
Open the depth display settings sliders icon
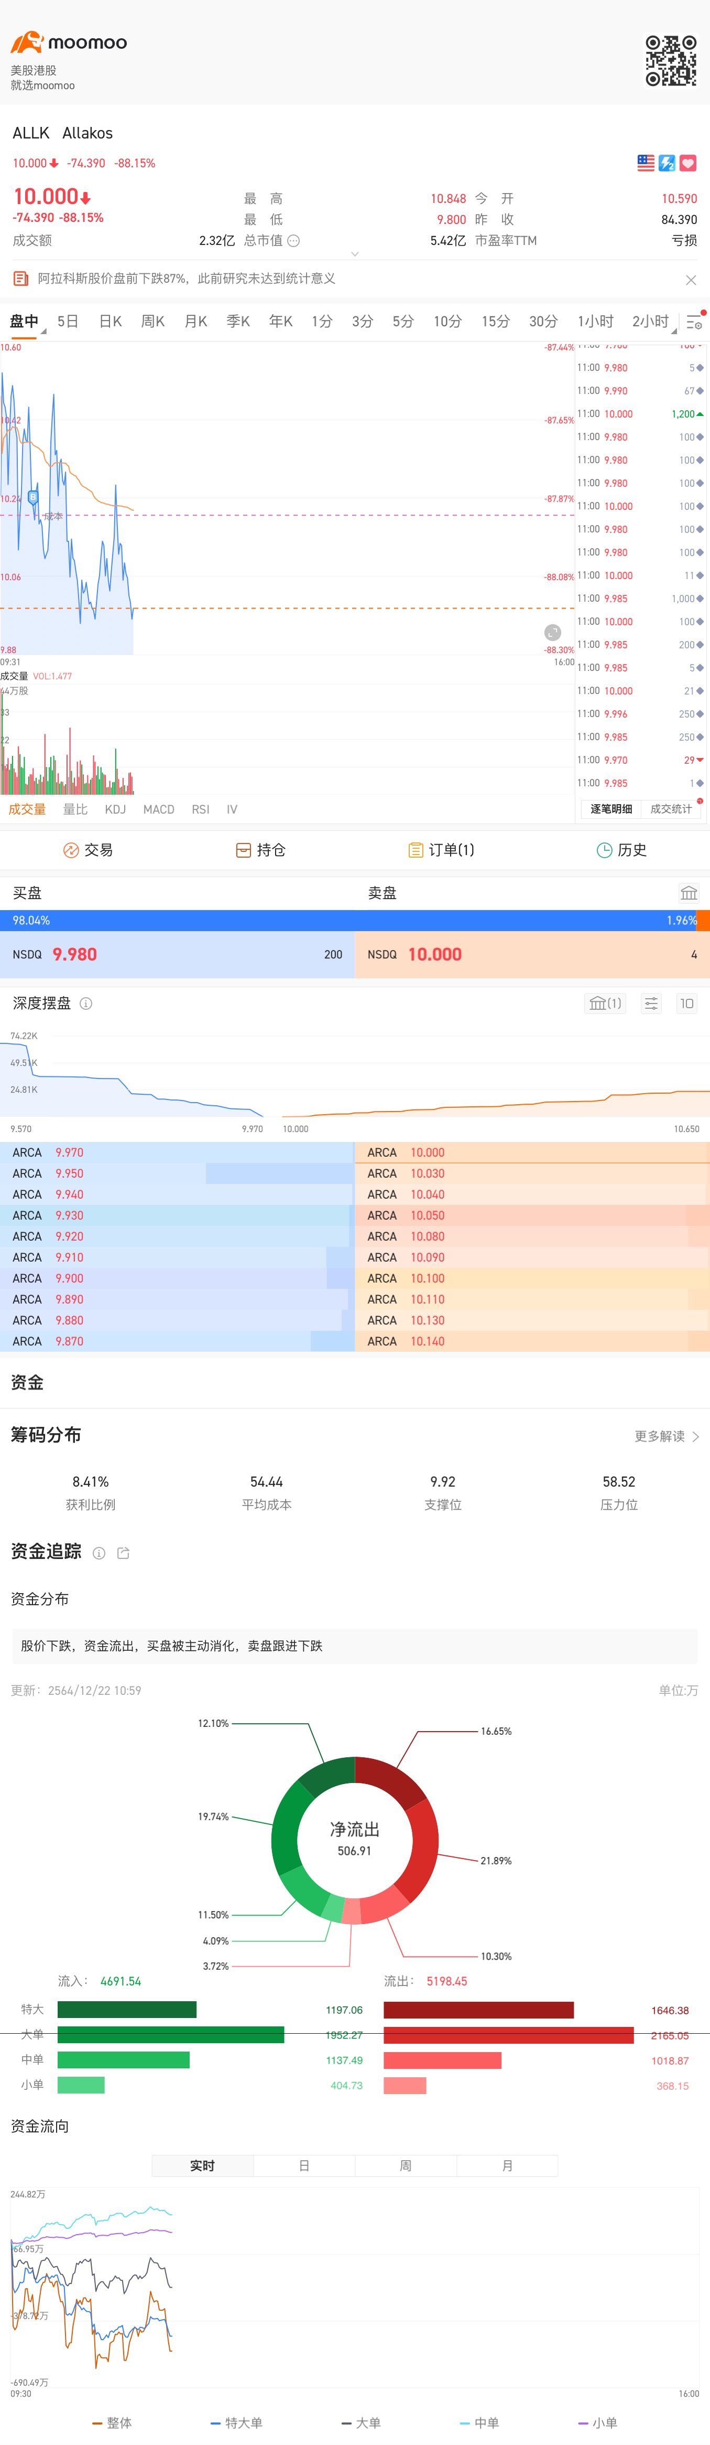pyautogui.click(x=651, y=1003)
